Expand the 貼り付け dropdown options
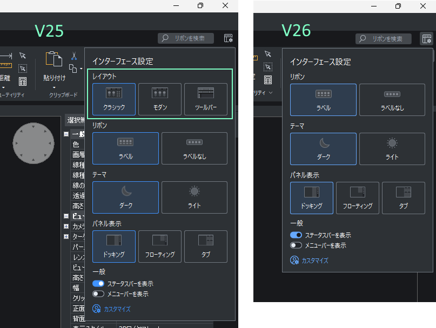This screenshot has height=328, width=436. click(54, 87)
